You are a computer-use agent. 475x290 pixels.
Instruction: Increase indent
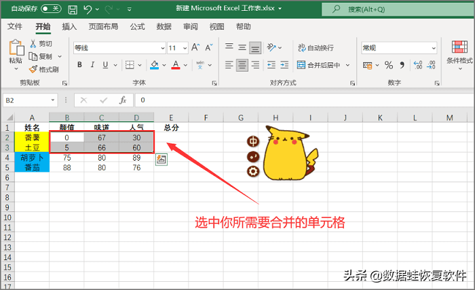coord(284,65)
